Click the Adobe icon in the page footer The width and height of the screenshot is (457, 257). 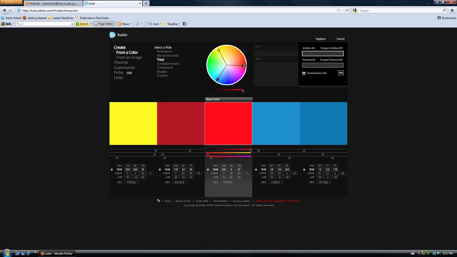click(x=159, y=201)
